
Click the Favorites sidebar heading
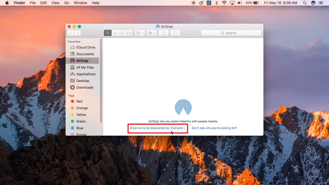point(74,42)
